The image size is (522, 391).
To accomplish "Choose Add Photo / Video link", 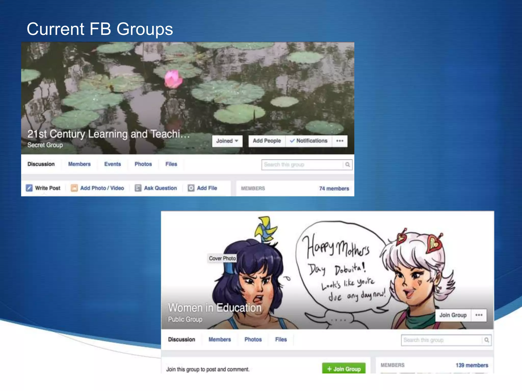I will tap(102, 188).
